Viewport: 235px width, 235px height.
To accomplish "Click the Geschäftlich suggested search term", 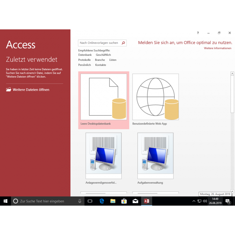I will 103,55.
